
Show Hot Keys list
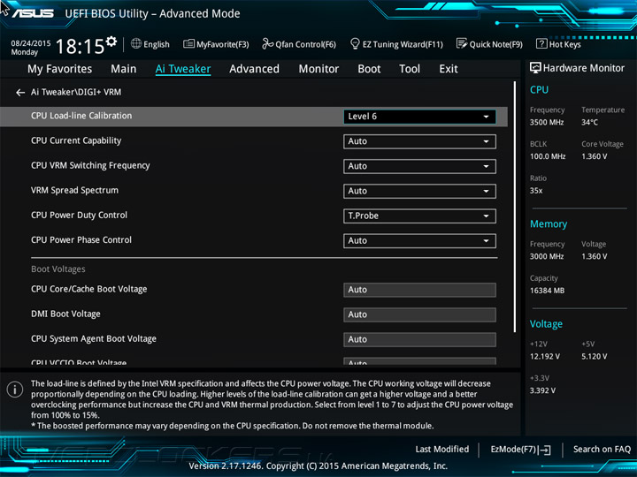(x=565, y=44)
